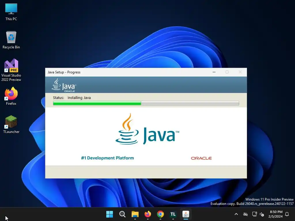Click the Java Setup taskbar icon
Image resolution: width=295 pixels, height=221 pixels.
pyautogui.click(x=186, y=214)
